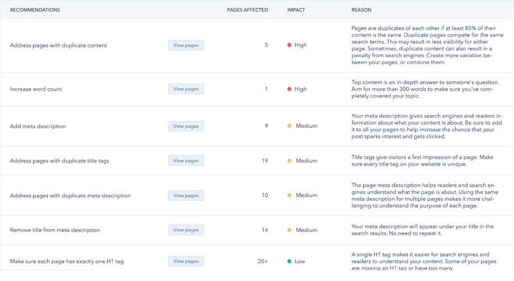Click the orange Medium dot for Add meta description

(289, 126)
